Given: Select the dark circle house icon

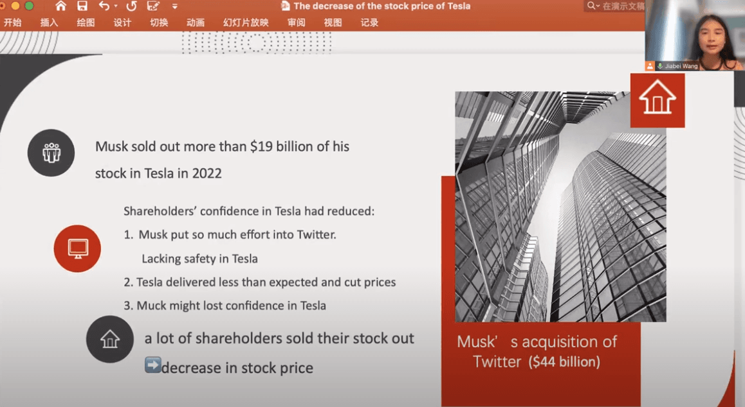Looking at the screenshot, I should click(110, 339).
